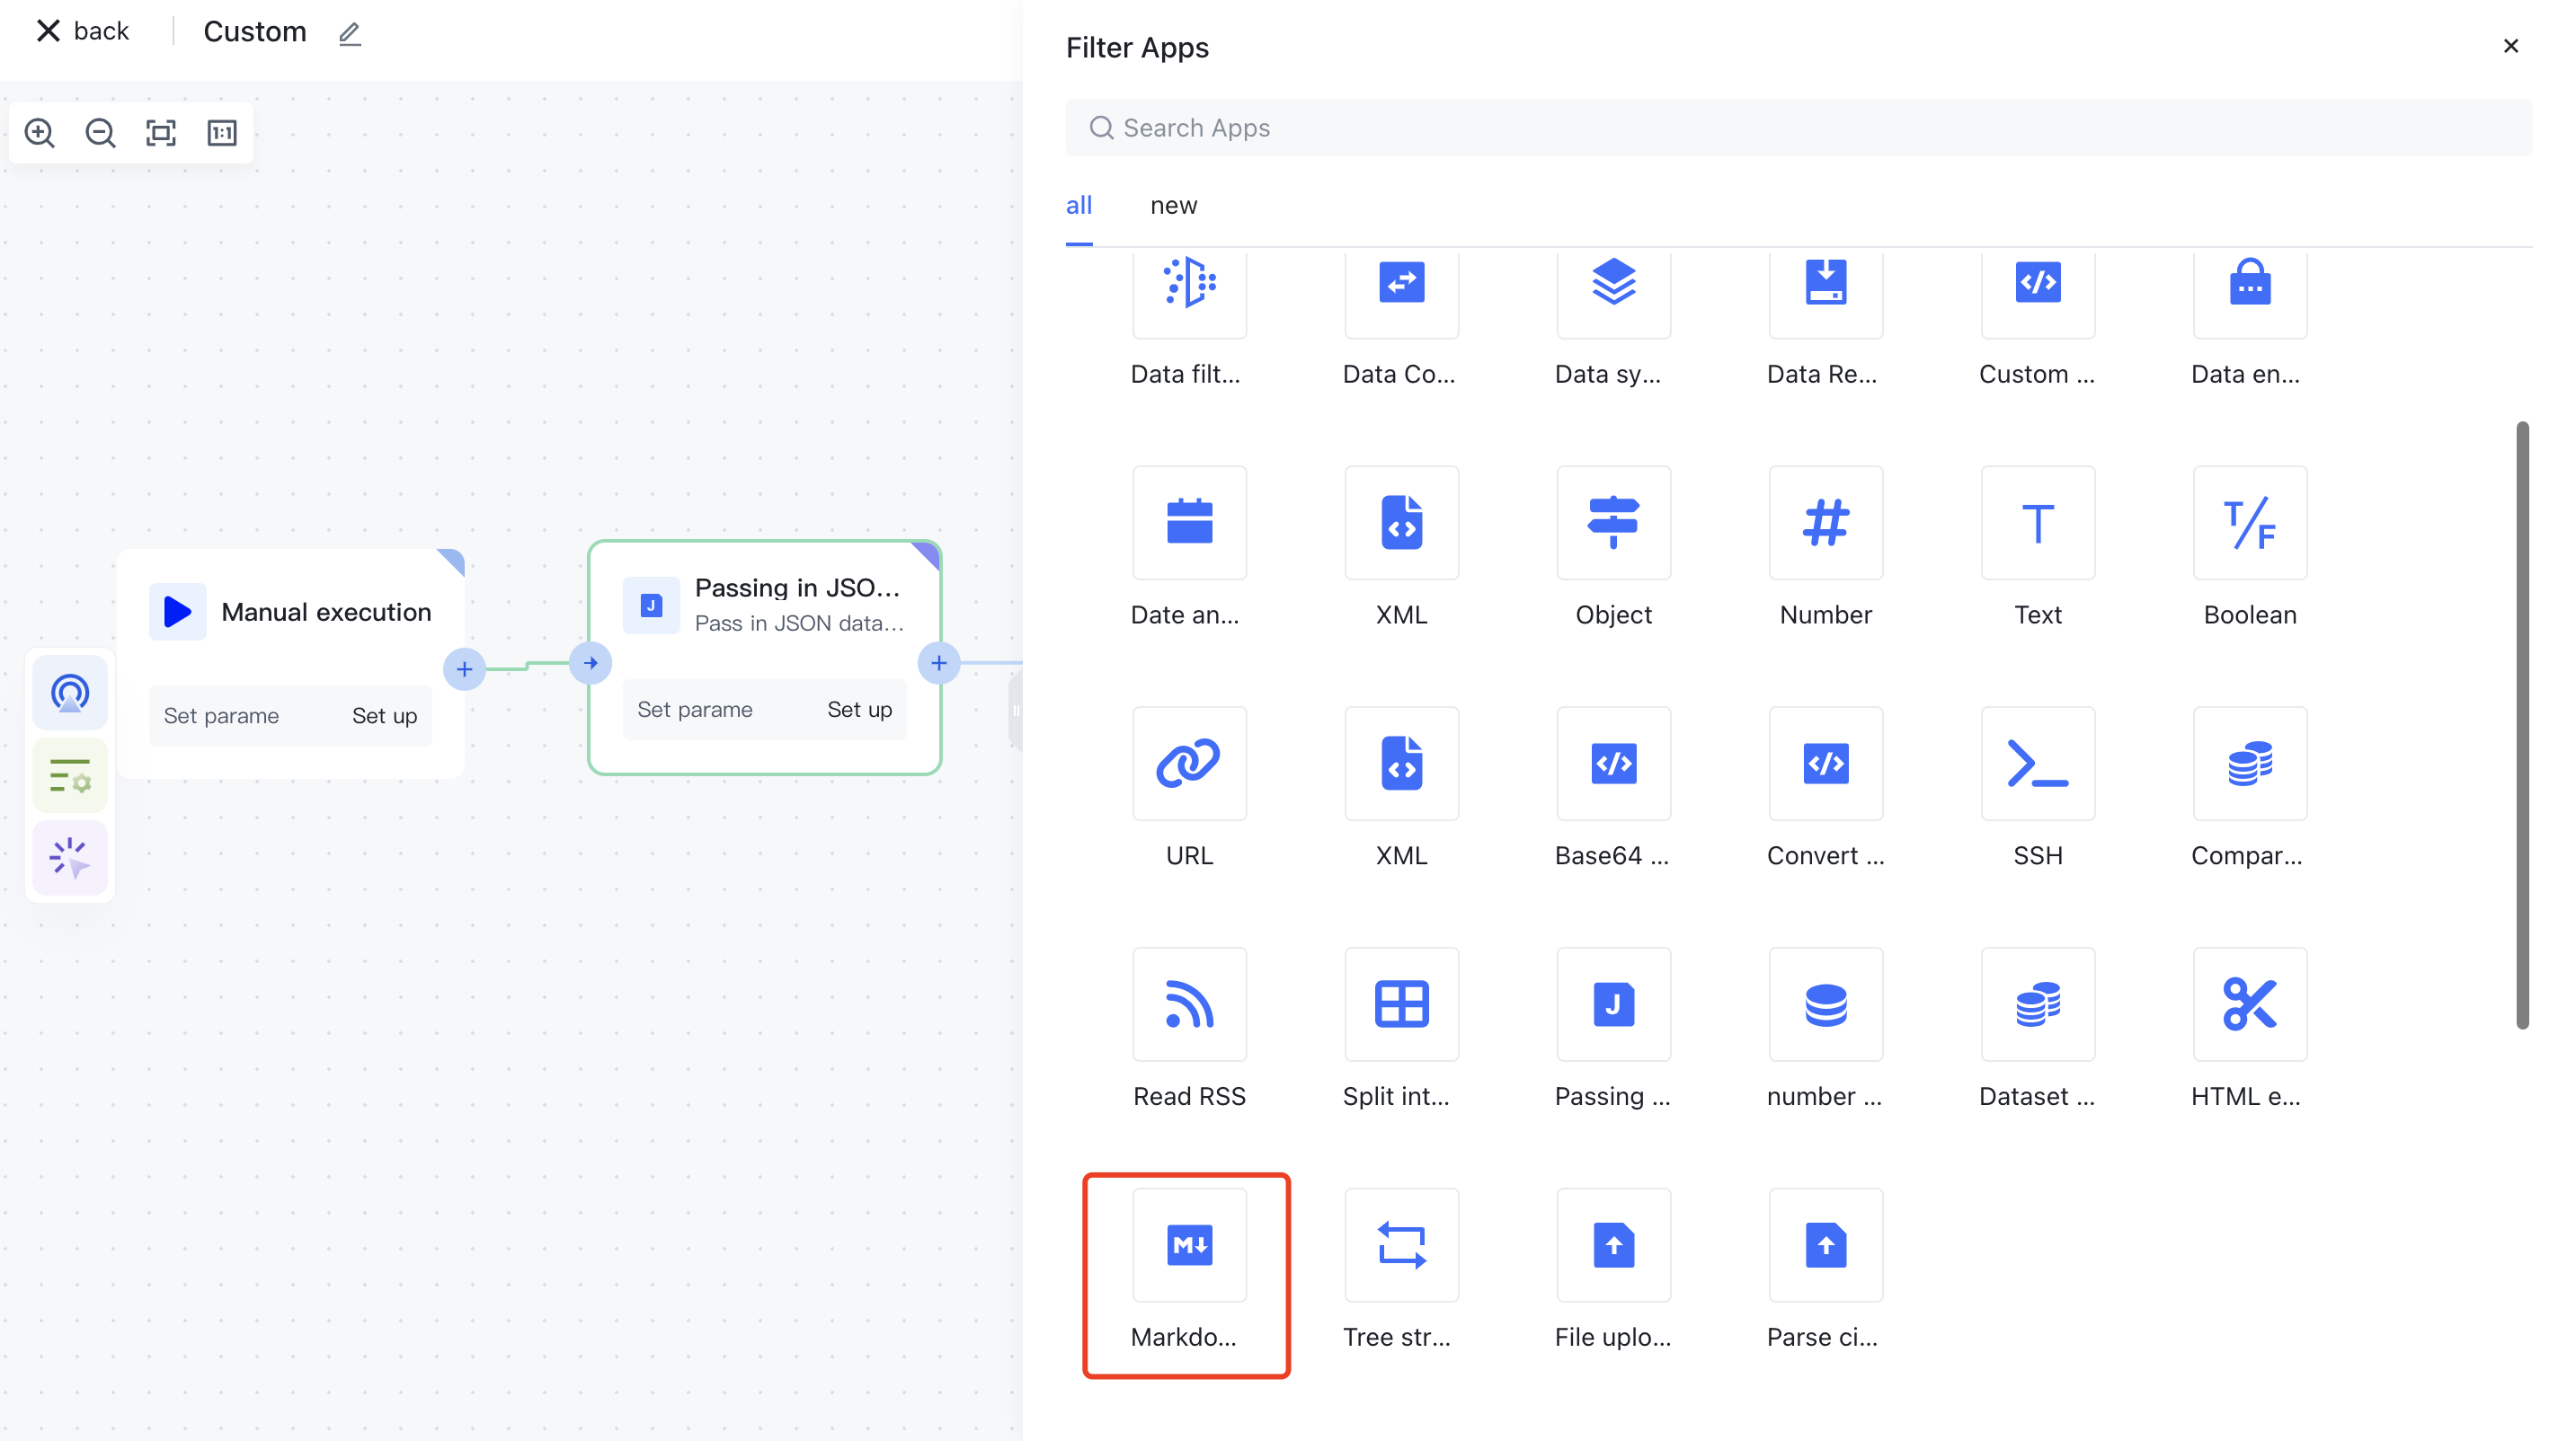Pick the SSH app icon

point(2037,764)
